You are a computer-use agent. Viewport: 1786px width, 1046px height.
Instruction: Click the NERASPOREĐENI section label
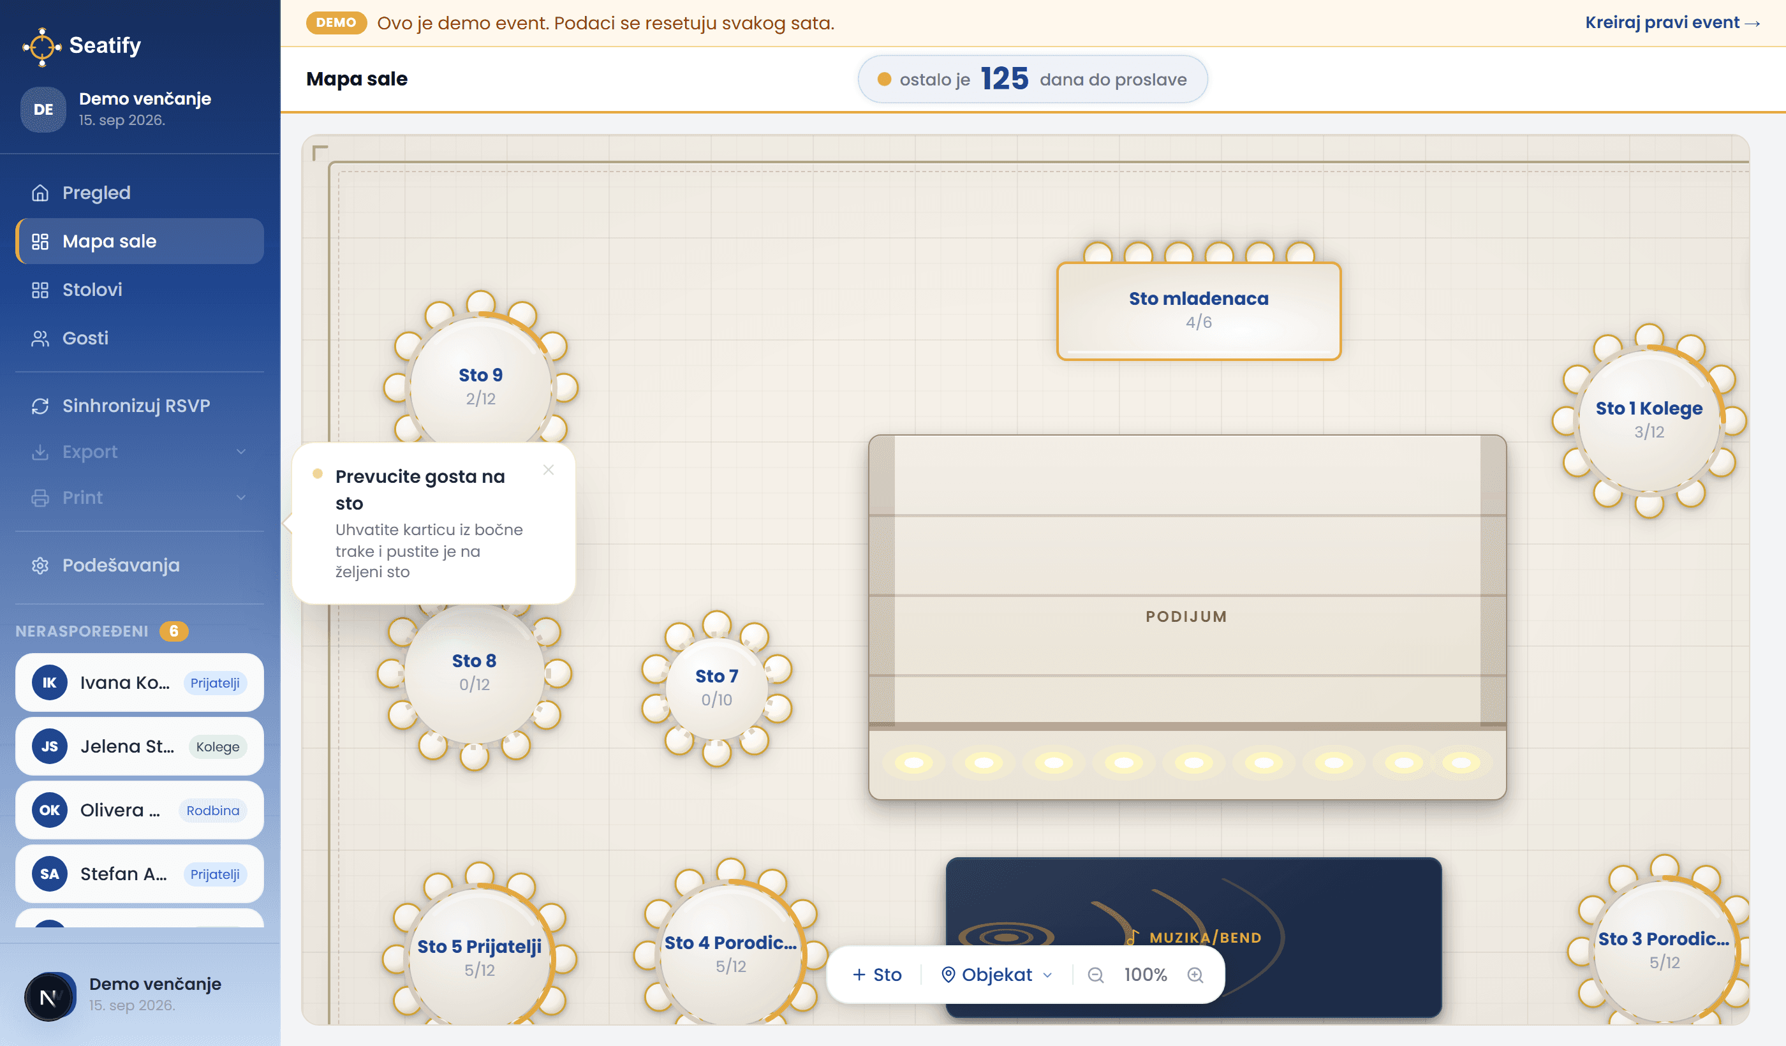pyautogui.click(x=82, y=631)
